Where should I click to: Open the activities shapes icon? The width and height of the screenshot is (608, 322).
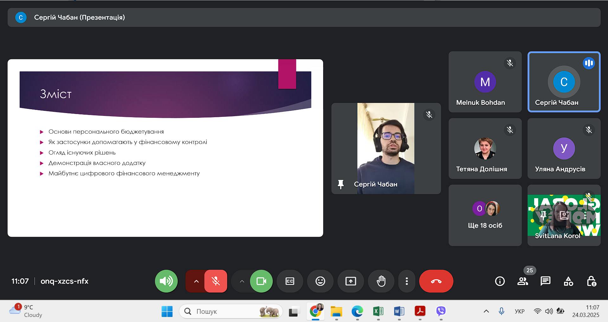[x=568, y=281]
